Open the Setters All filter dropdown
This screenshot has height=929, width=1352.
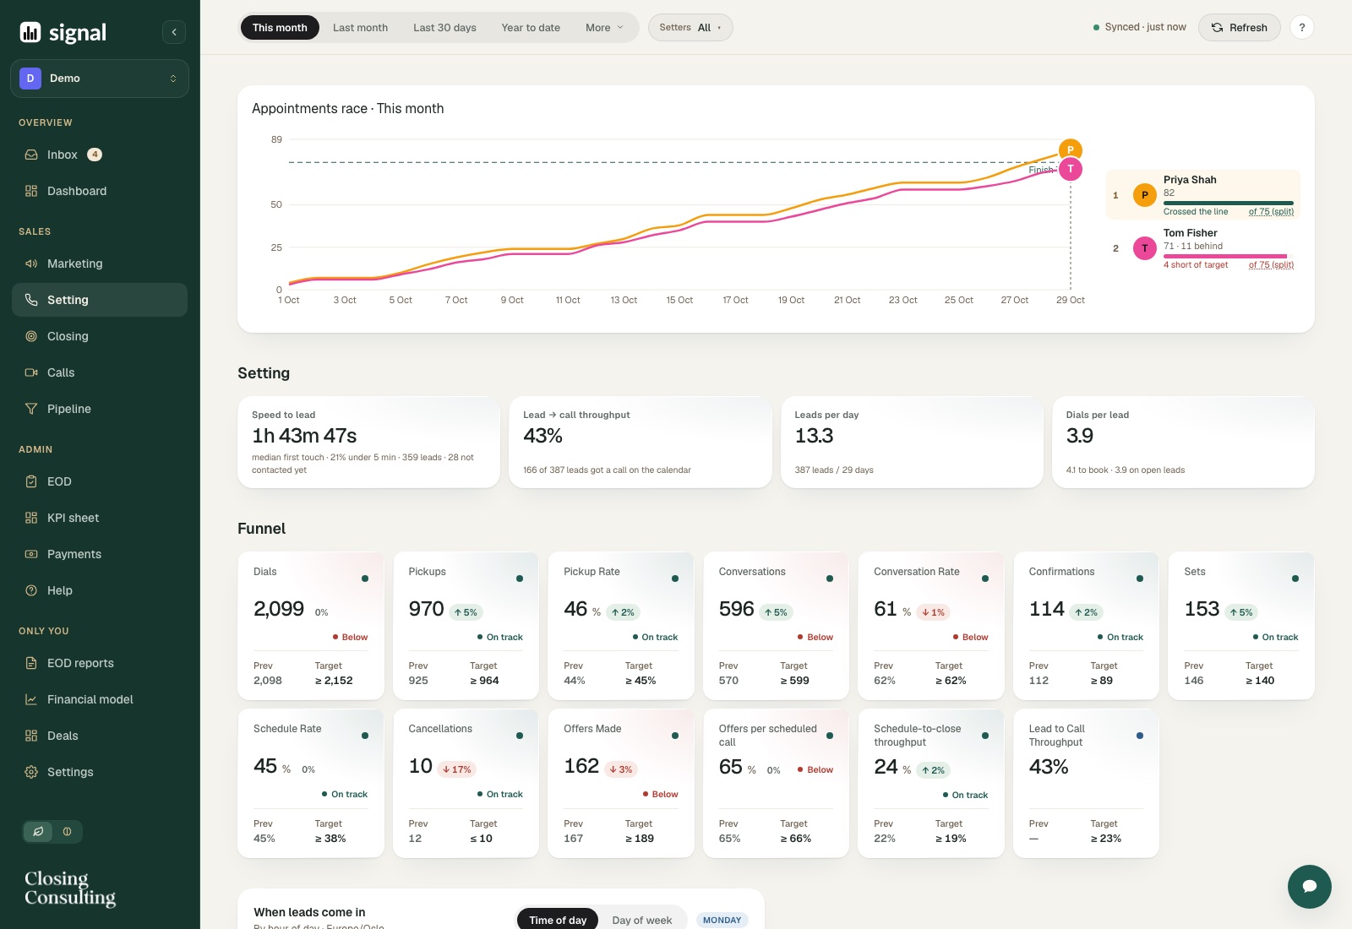click(x=690, y=28)
